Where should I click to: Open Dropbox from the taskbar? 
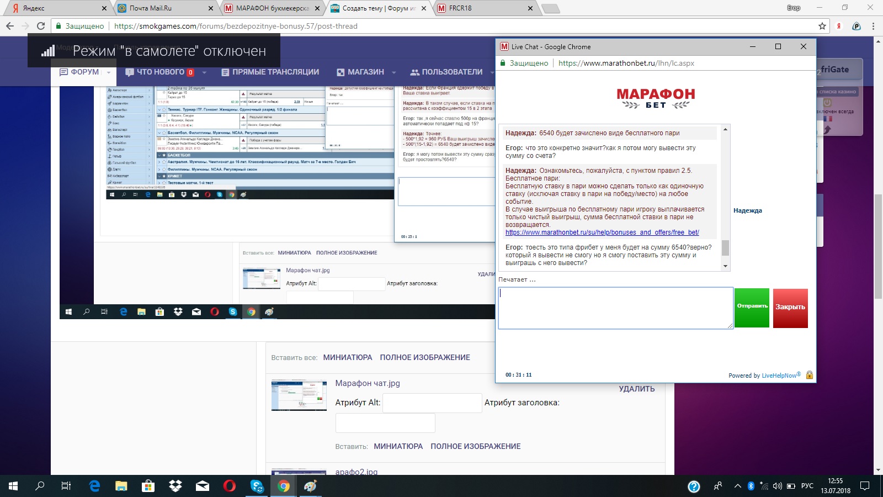coord(175,486)
